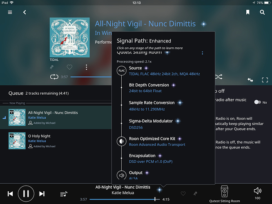Image resolution: width=272 pixels, height=204 pixels.
Task: Click the footer playback progress bar
Action: click(125, 200)
